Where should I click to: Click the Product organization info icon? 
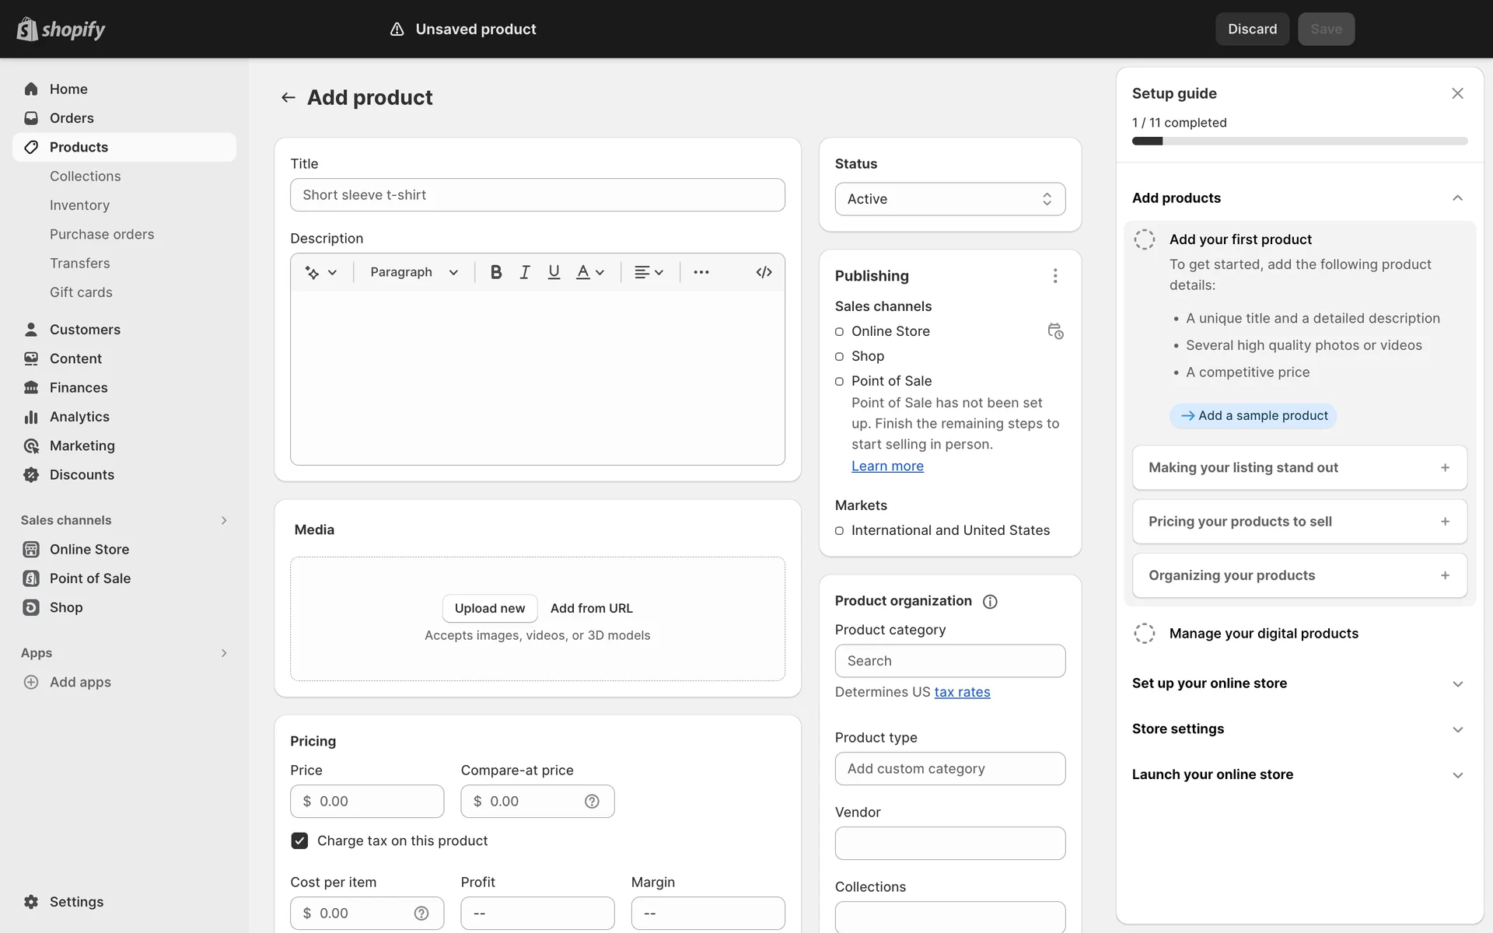[x=990, y=602]
